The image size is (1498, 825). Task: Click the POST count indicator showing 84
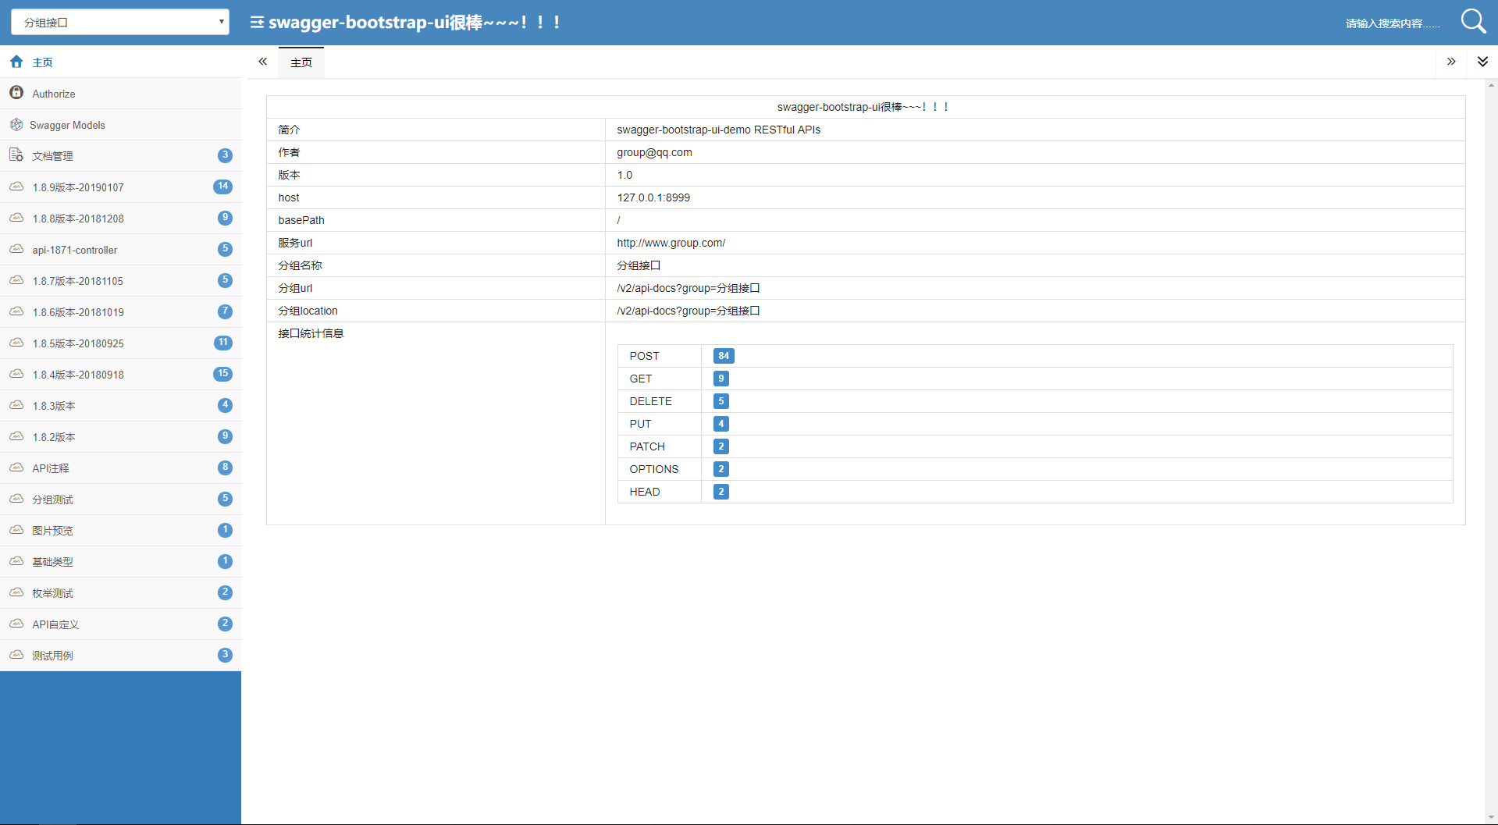[723, 356]
